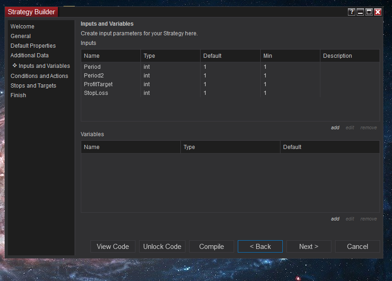Click the Inputs Default column header
392x281 pixels.
(230, 56)
